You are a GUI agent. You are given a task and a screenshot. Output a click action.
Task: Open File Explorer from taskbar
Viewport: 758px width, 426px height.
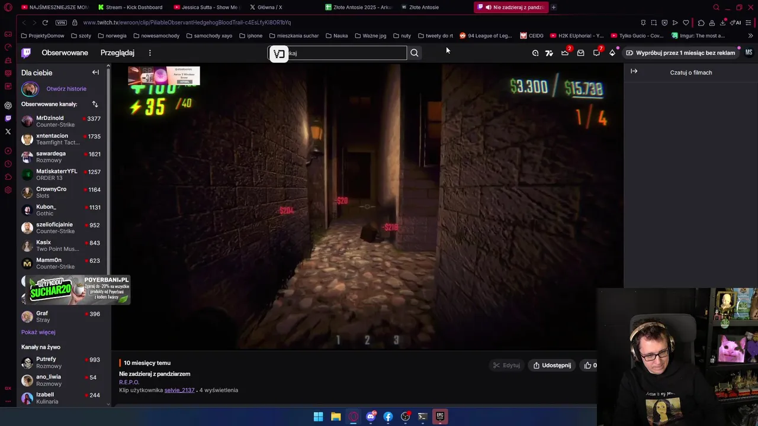[x=336, y=417]
